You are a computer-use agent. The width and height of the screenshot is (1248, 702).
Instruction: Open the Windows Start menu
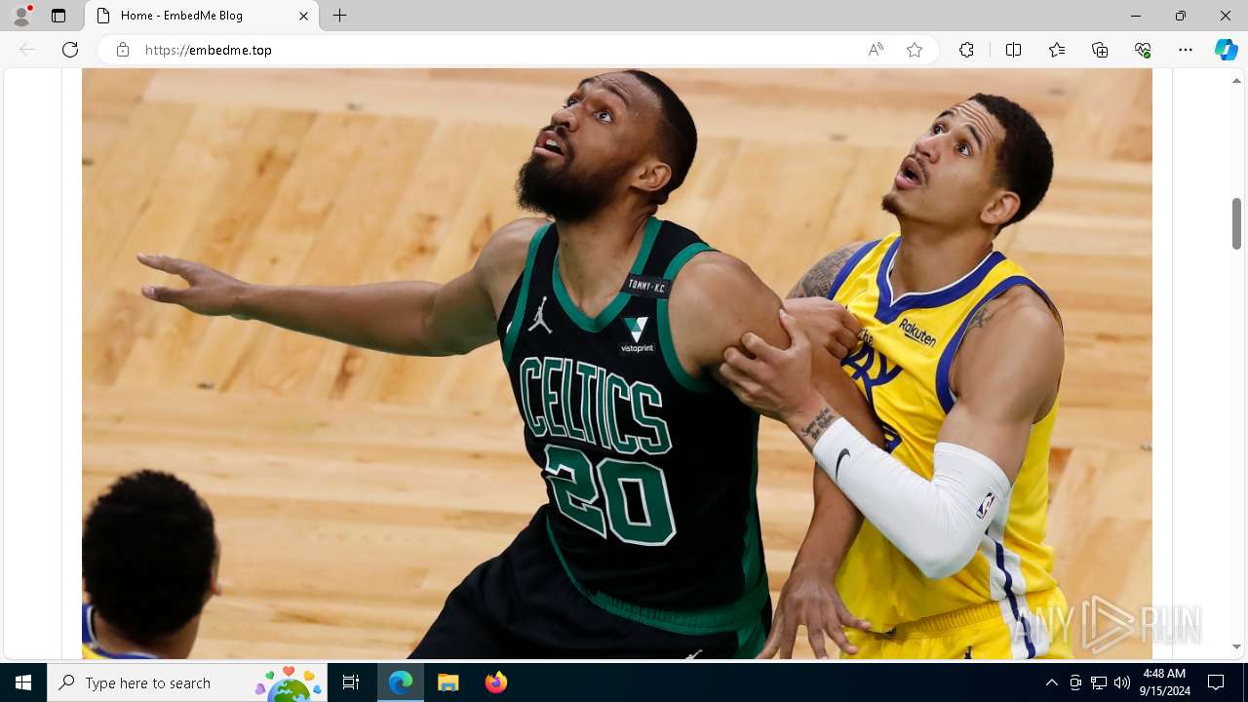point(23,682)
